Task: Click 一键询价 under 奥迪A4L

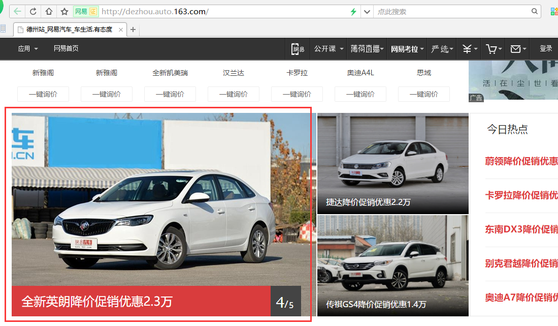Action: point(360,94)
